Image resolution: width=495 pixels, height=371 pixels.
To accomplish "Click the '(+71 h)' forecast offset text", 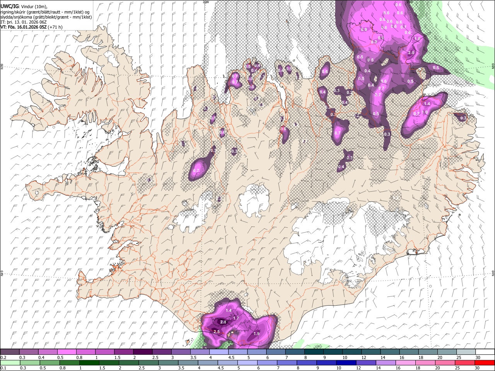I will tap(55, 27).
